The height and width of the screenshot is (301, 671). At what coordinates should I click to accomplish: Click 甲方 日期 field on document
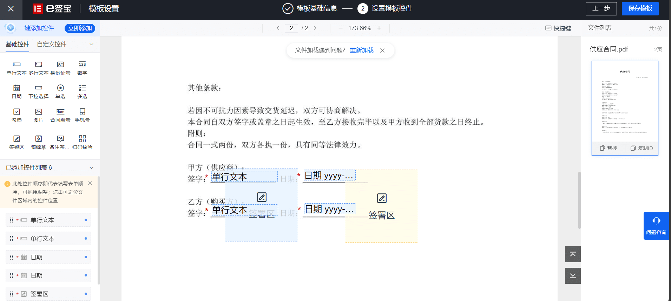click(x=330, y=175)
